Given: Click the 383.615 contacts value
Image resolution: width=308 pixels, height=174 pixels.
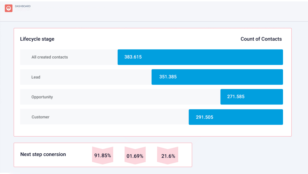Looking at the screenshot, I should tap(133, 57).
